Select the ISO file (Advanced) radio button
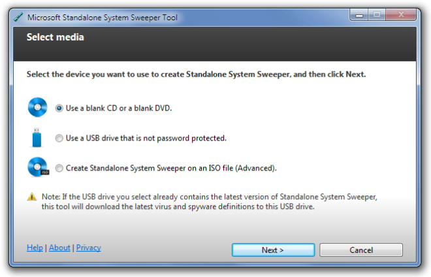This screenshot has height=277, width=431. tap(59, 168)
